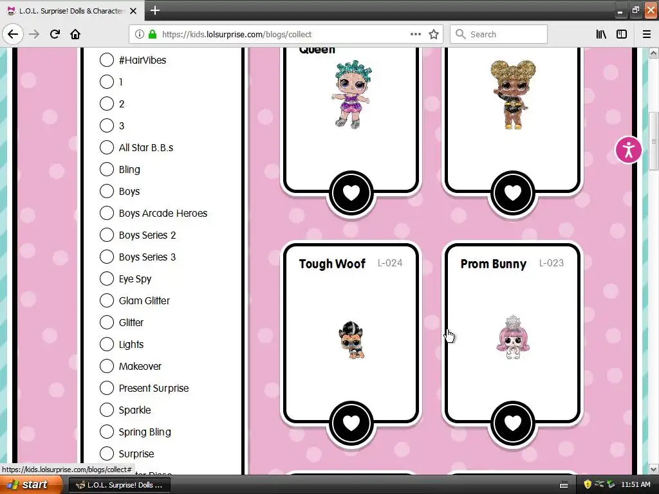Click the browser forward arrow
The width and height of the screenshot is (659, 494).
(34, 34)
